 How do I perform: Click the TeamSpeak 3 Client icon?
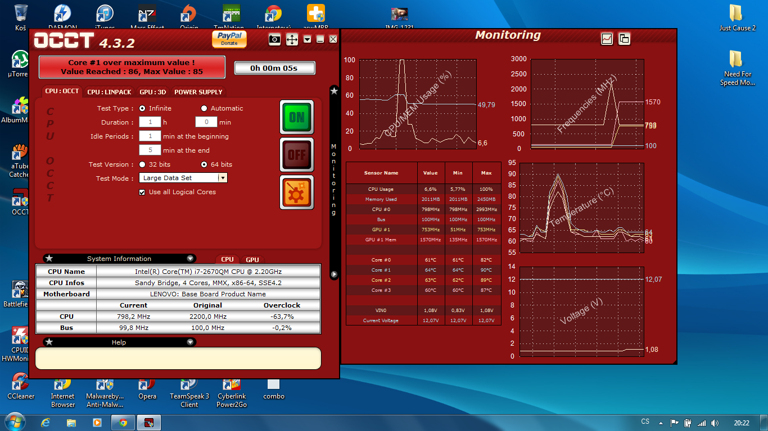tap(189, 392)
